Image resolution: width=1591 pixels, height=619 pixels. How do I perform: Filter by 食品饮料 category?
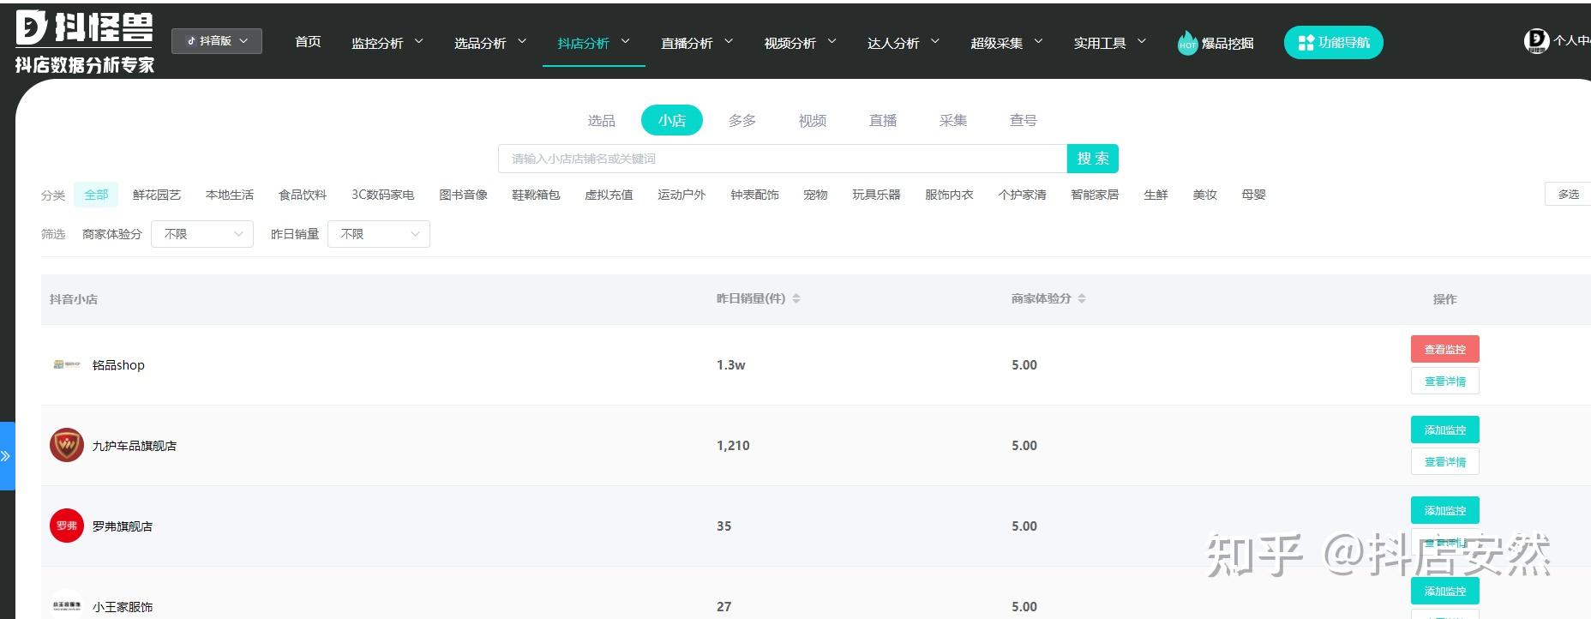[303, 195]
